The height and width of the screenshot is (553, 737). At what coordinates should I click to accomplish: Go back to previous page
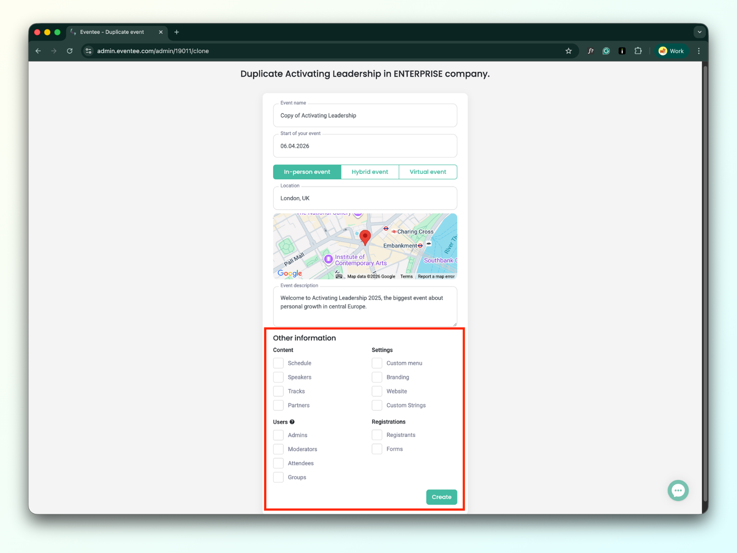(38, 51)
